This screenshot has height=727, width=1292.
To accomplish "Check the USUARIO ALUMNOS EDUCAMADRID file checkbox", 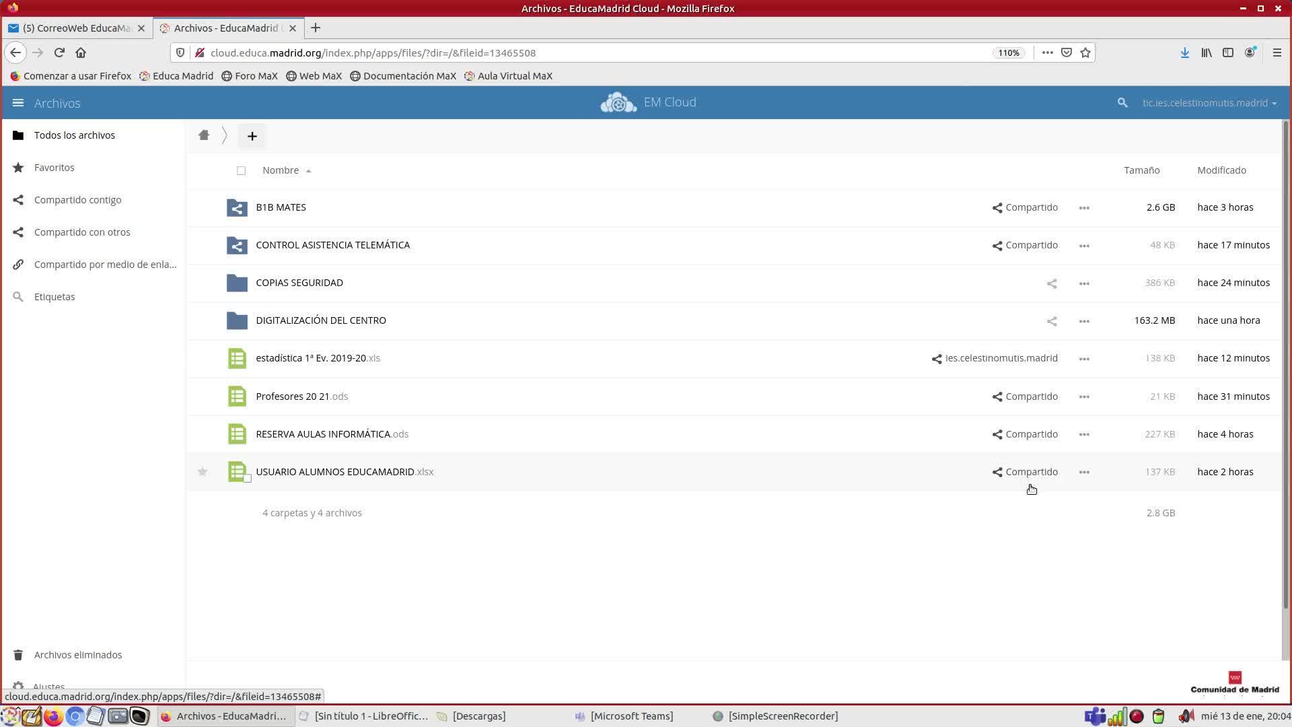I will (x=247, y=478).
